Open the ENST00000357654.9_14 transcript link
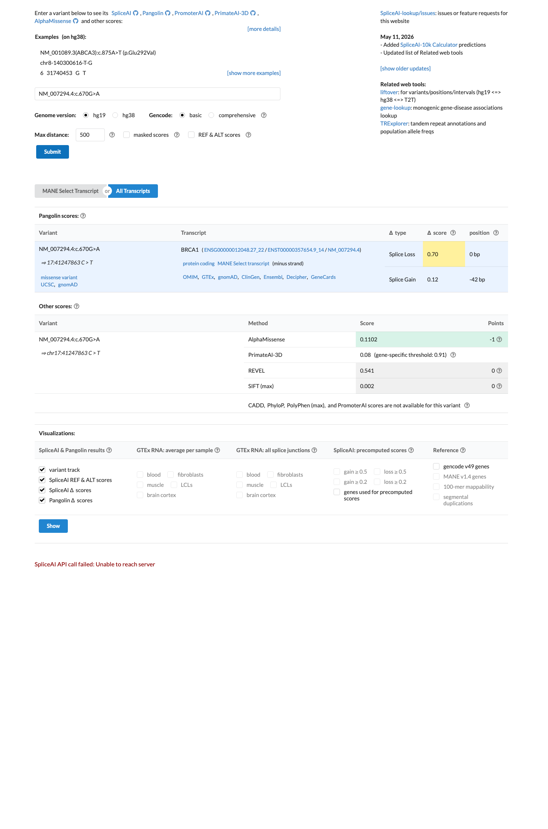 tap(296, 250)
